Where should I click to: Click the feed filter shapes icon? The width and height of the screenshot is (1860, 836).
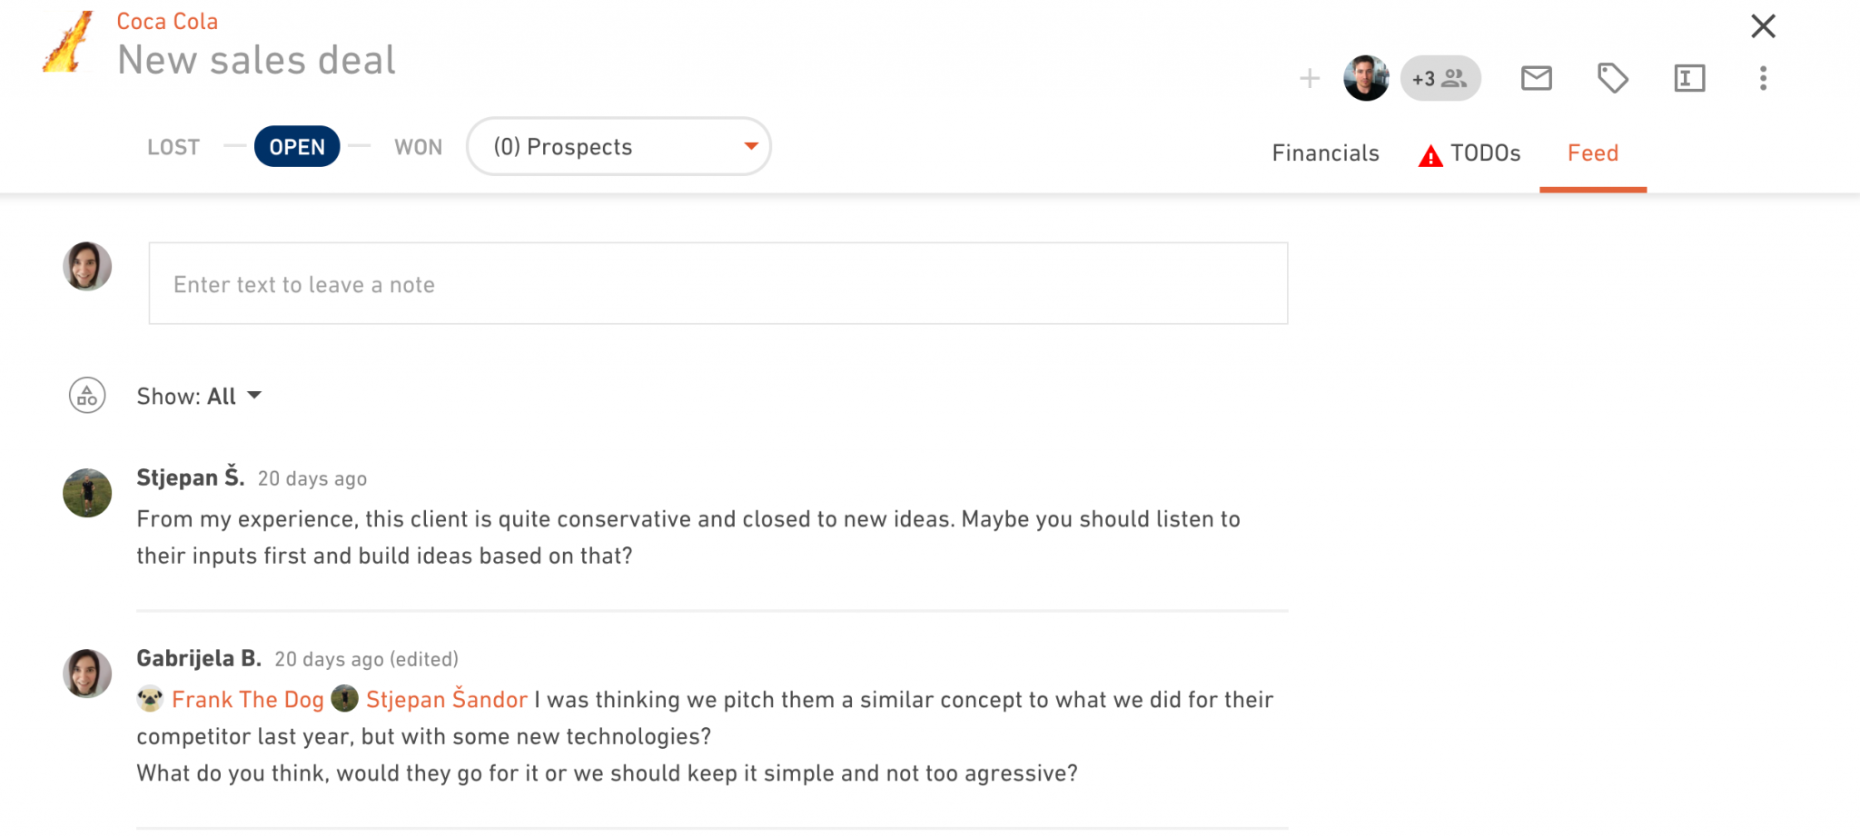[87, 396]
